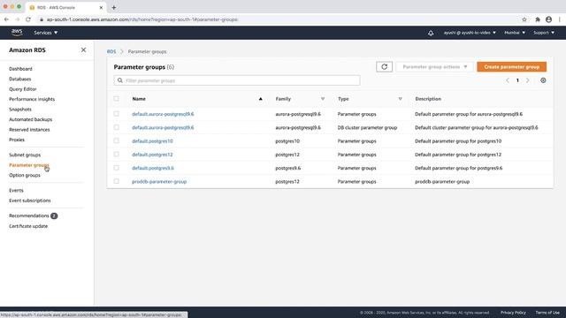The width and height of the screenshot is (566, 318).
Task: Check default.postgres10 row checkbox
Action: point(116,140)
